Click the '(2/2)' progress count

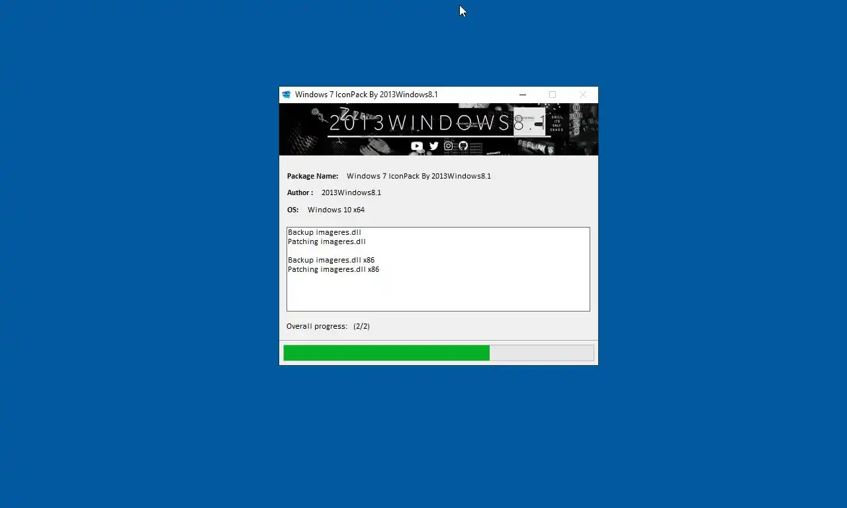(x=361, y=326)
